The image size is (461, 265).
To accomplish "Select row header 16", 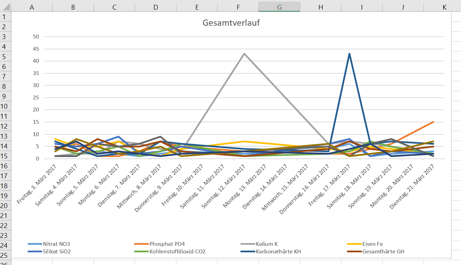I will 6,166.
